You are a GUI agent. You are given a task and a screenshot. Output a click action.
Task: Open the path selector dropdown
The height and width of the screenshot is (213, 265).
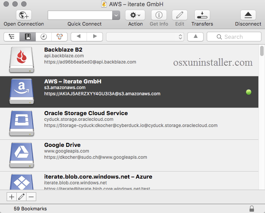coord(145,37)
